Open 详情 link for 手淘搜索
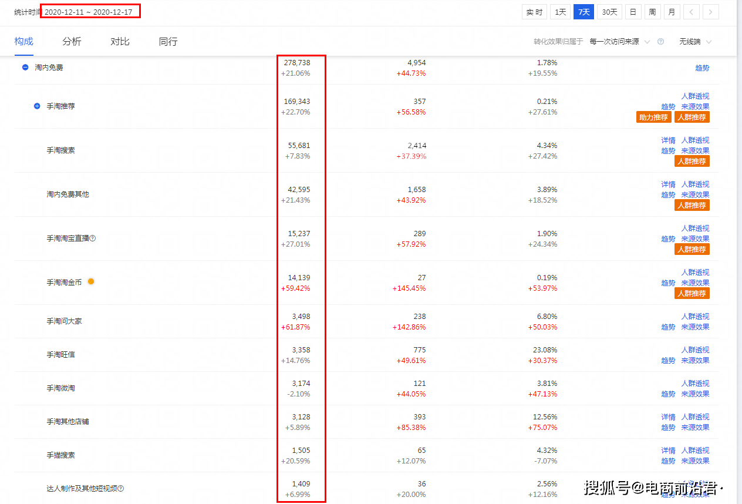 click(x=668, y=140)
